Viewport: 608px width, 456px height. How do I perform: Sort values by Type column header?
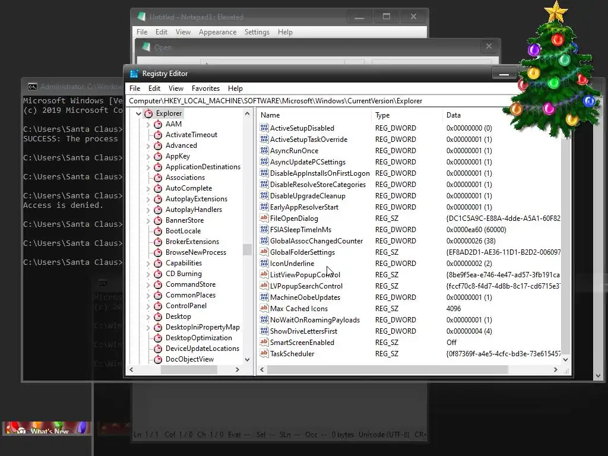click(x=407, y=115)
